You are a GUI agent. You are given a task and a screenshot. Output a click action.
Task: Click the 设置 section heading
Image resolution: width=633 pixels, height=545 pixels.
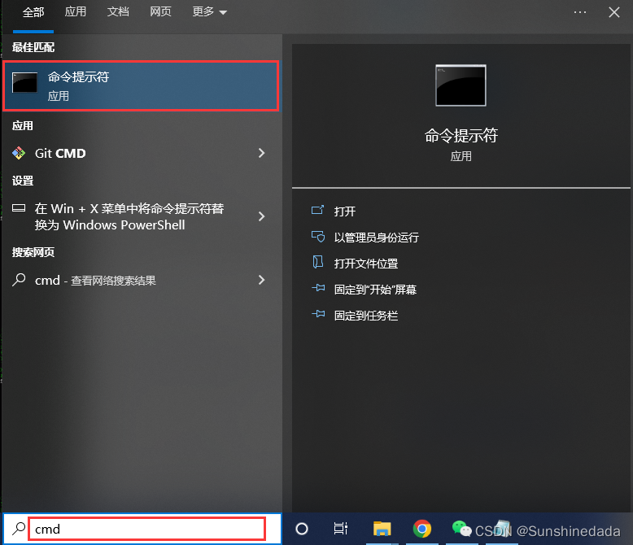tap(23, 181)
